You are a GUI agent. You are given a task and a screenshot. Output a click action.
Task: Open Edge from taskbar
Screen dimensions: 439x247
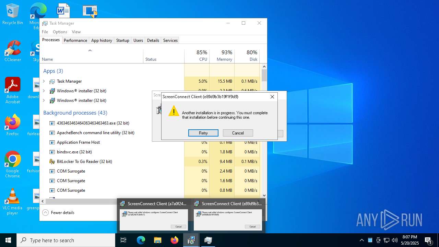pos(141,240)
